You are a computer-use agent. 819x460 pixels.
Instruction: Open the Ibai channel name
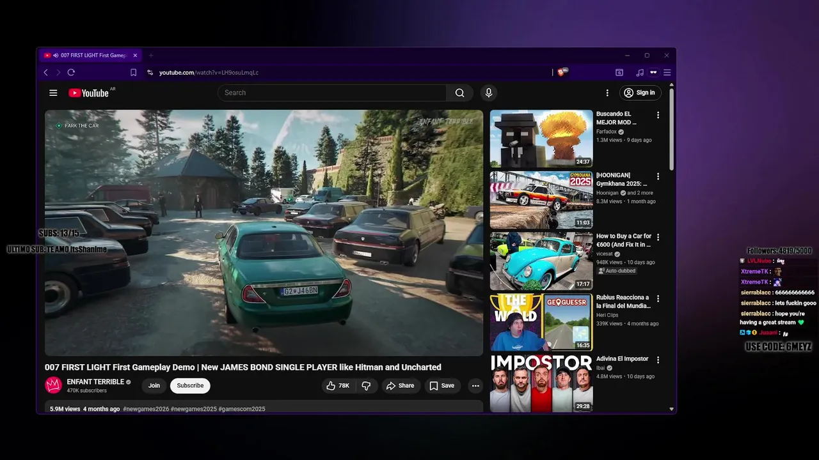pos(601,368)
